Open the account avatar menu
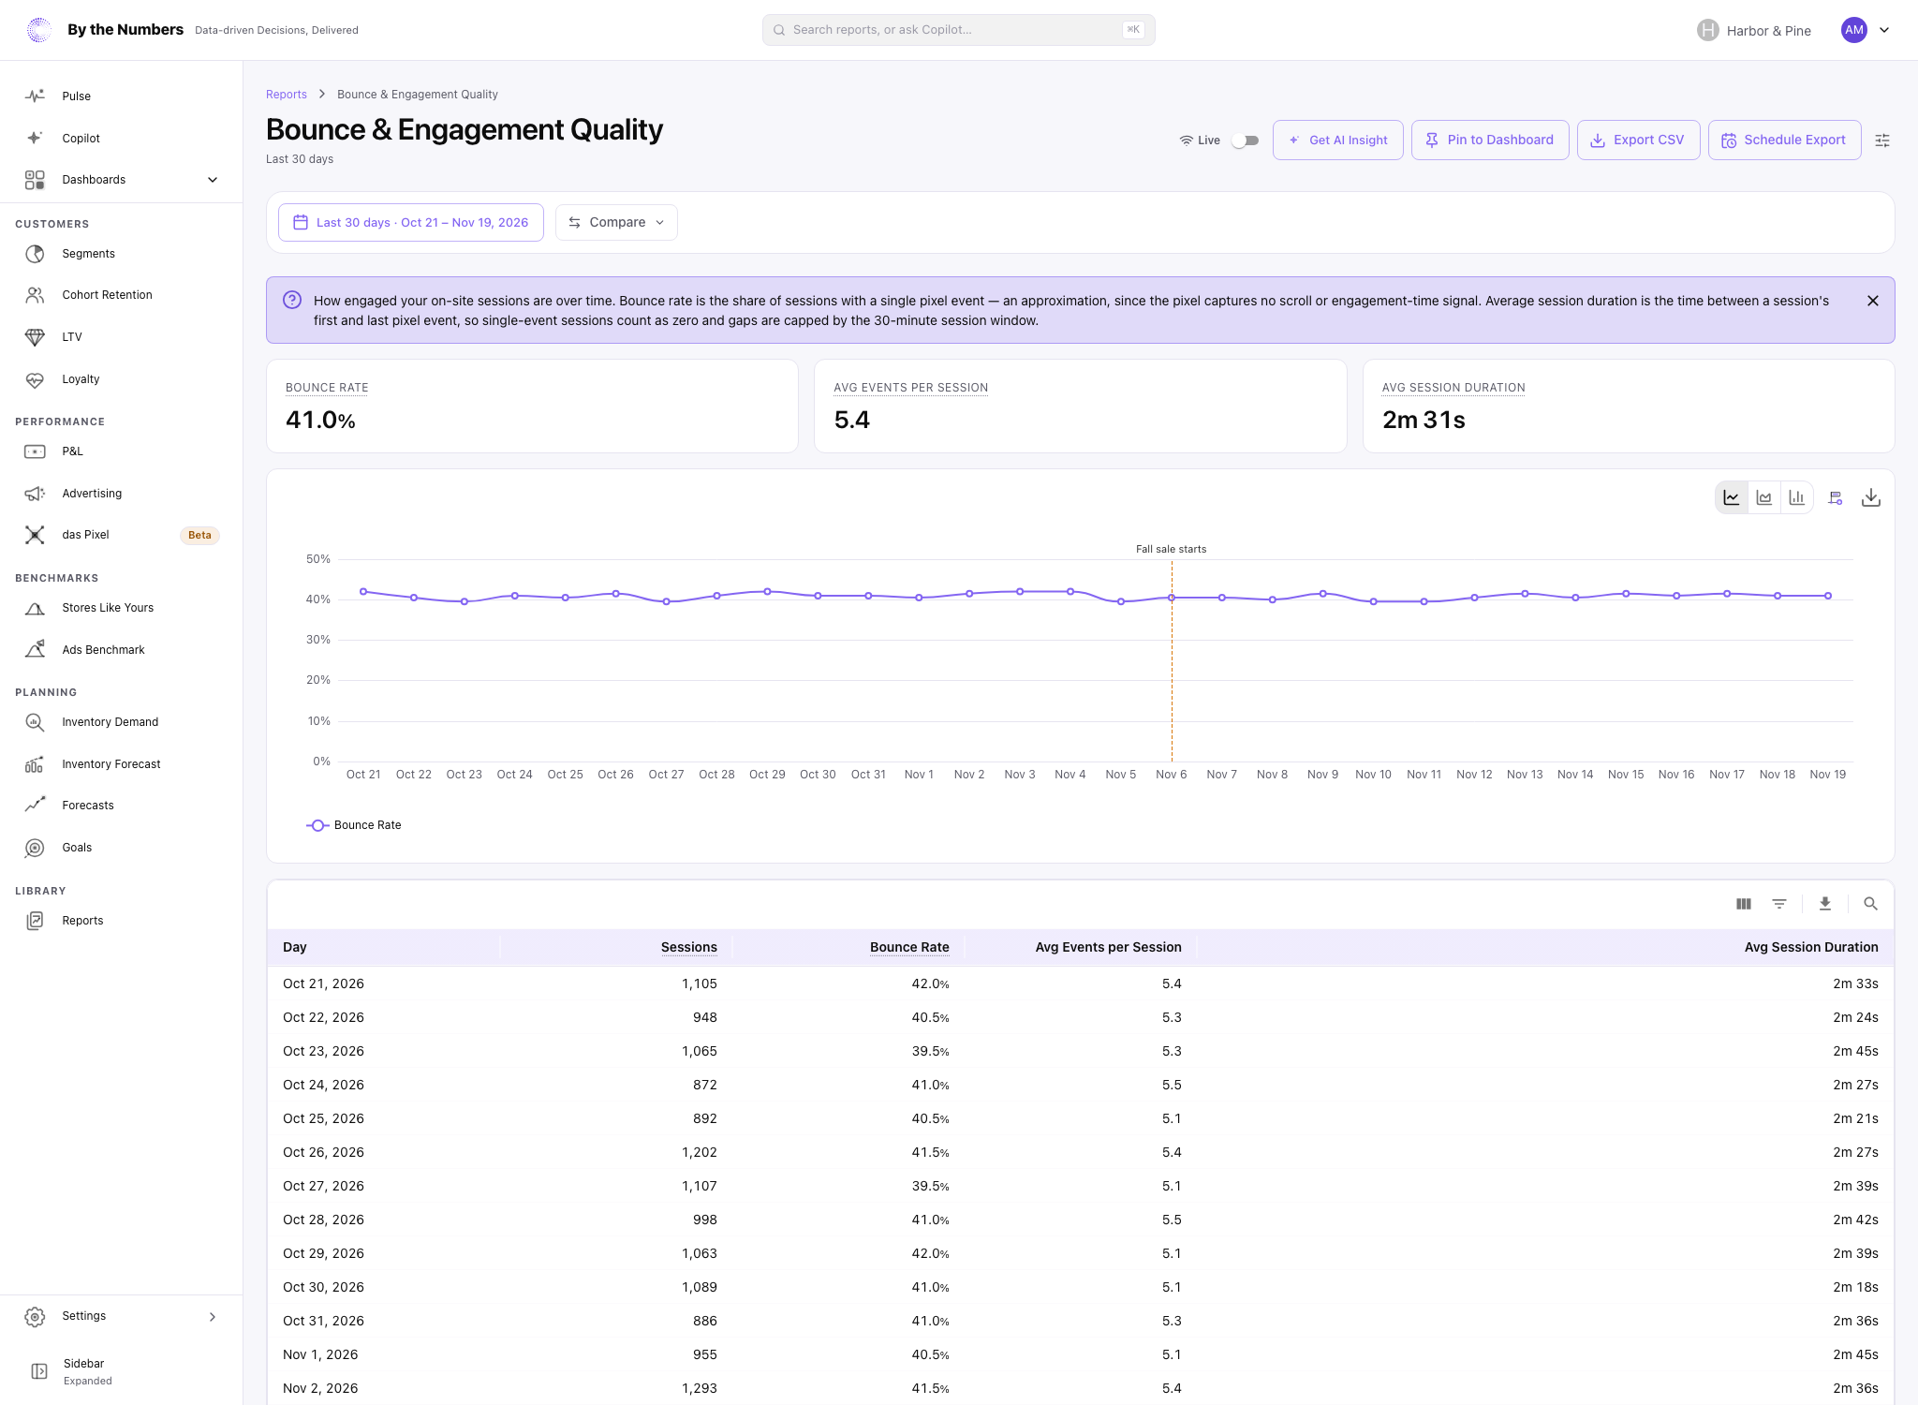1918x1405 pixels. click(1866, 30)
